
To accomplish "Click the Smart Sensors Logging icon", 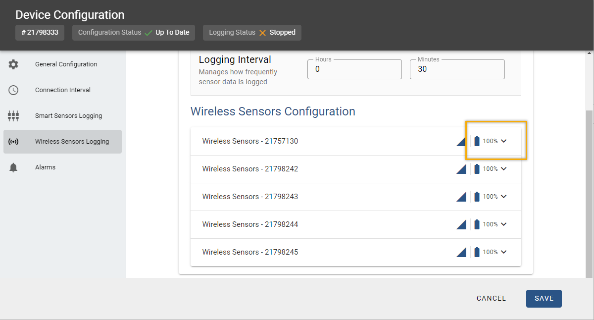I will (13, 116).
